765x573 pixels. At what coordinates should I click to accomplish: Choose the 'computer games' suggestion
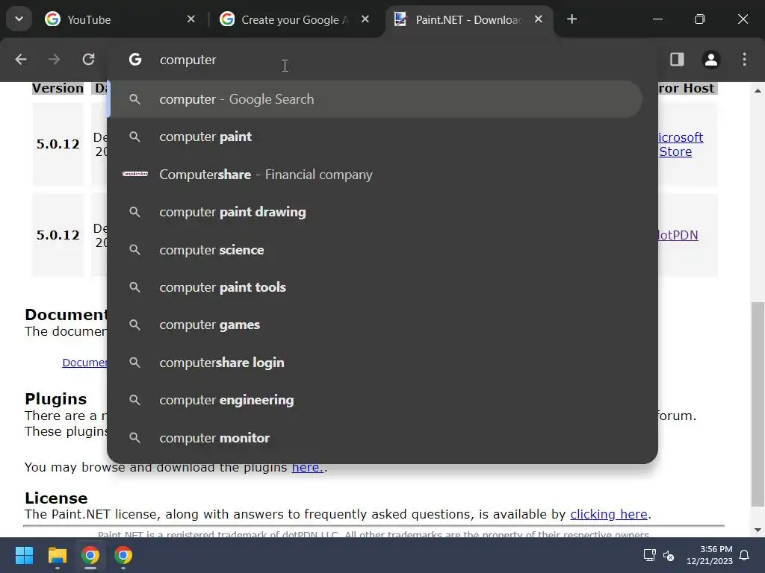377,325
